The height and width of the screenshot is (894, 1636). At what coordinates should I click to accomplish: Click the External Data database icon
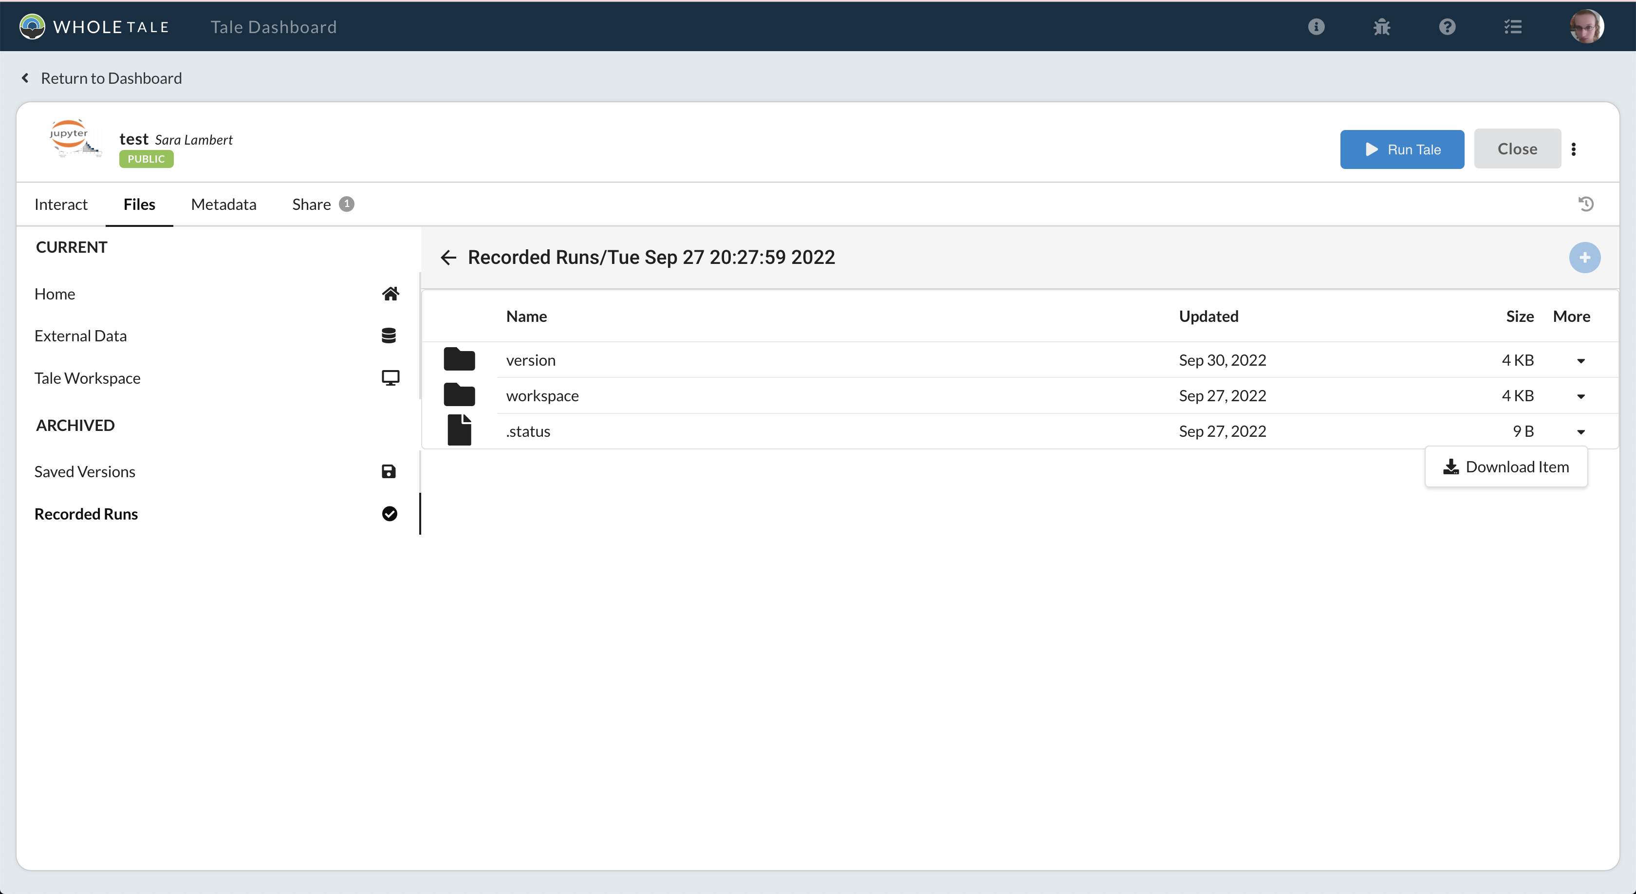click(390, 335)
